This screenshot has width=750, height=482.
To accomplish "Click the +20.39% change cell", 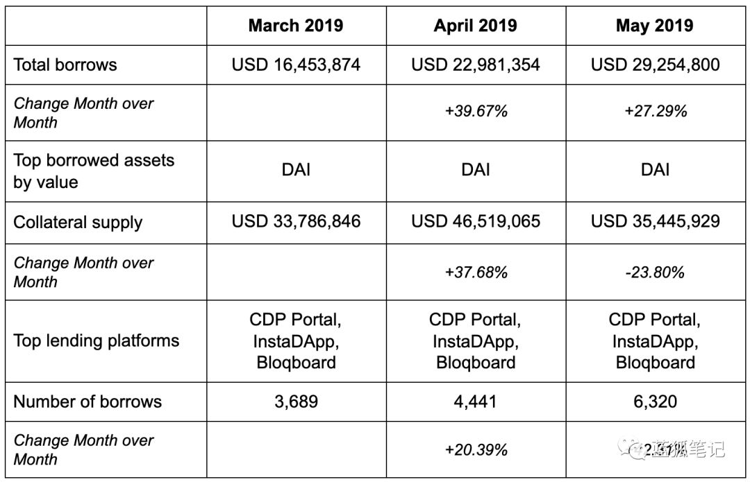I will 476,450.
